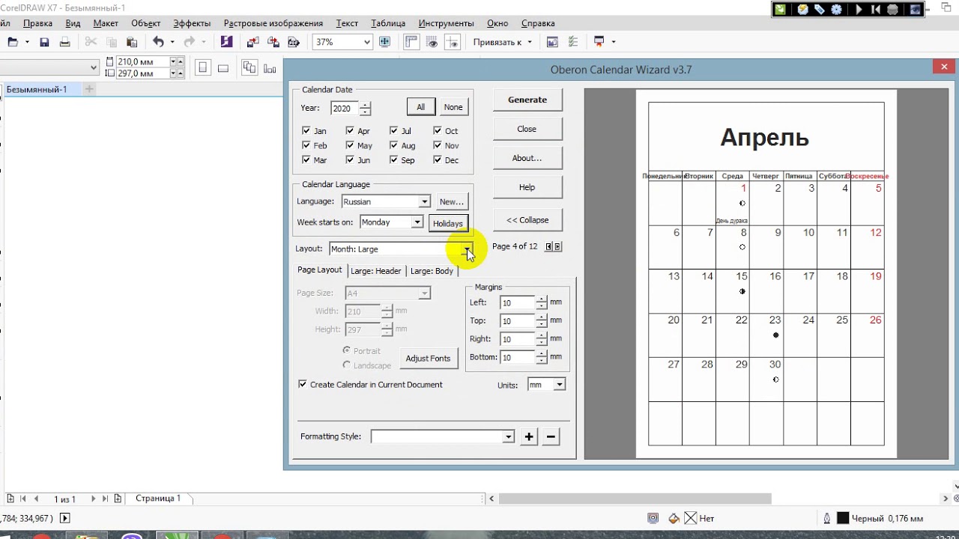Click the Full-screen preview icon
This screenshot has height=539, width=959.
point(385,42)
